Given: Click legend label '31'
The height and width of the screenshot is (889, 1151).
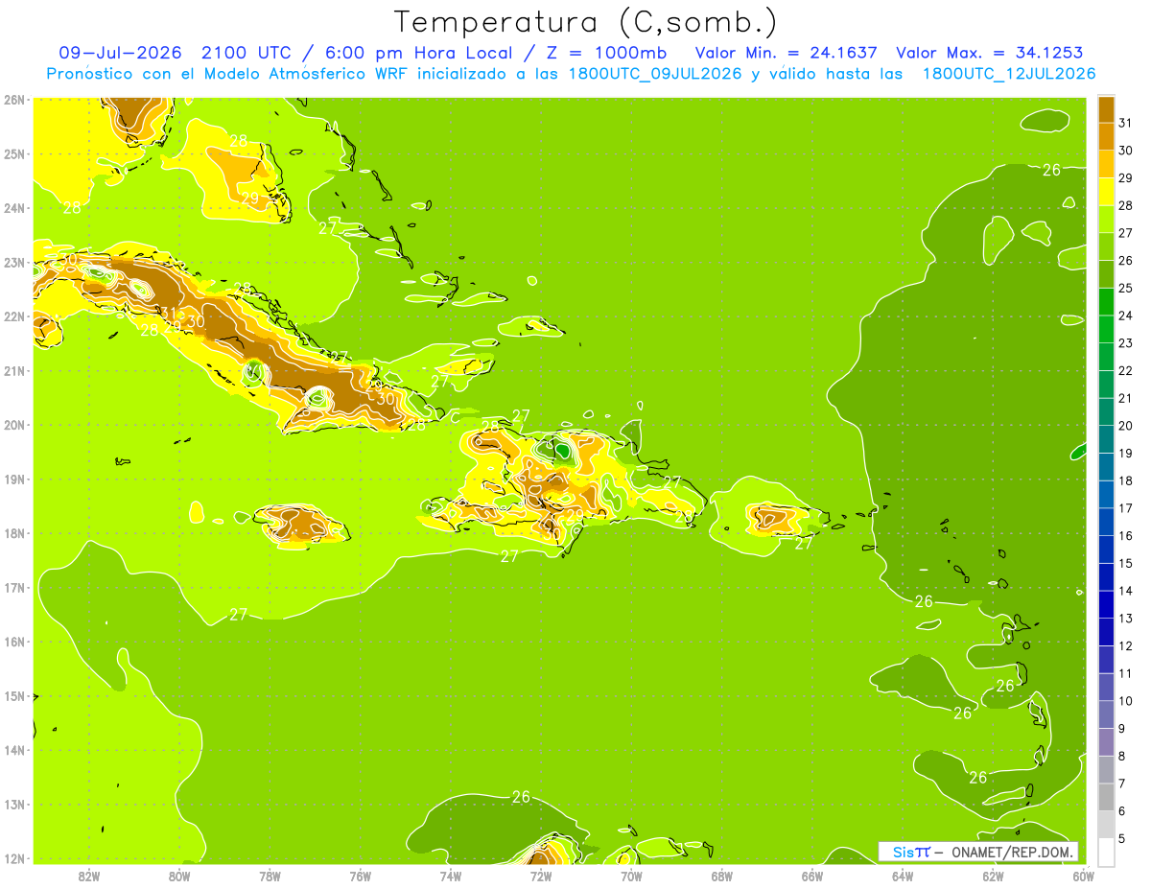Looking at the screenshot, I should (1126, 123).
